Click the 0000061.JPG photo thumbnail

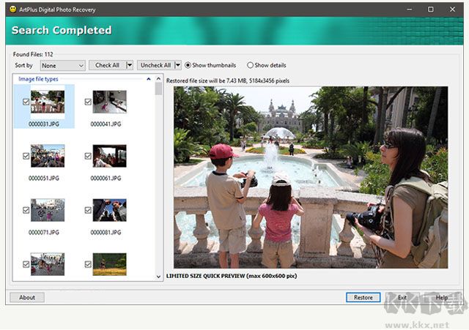coord(109,155)
